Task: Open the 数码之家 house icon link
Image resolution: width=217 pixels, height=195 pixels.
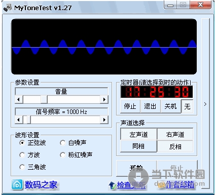Action: [17, 184]
